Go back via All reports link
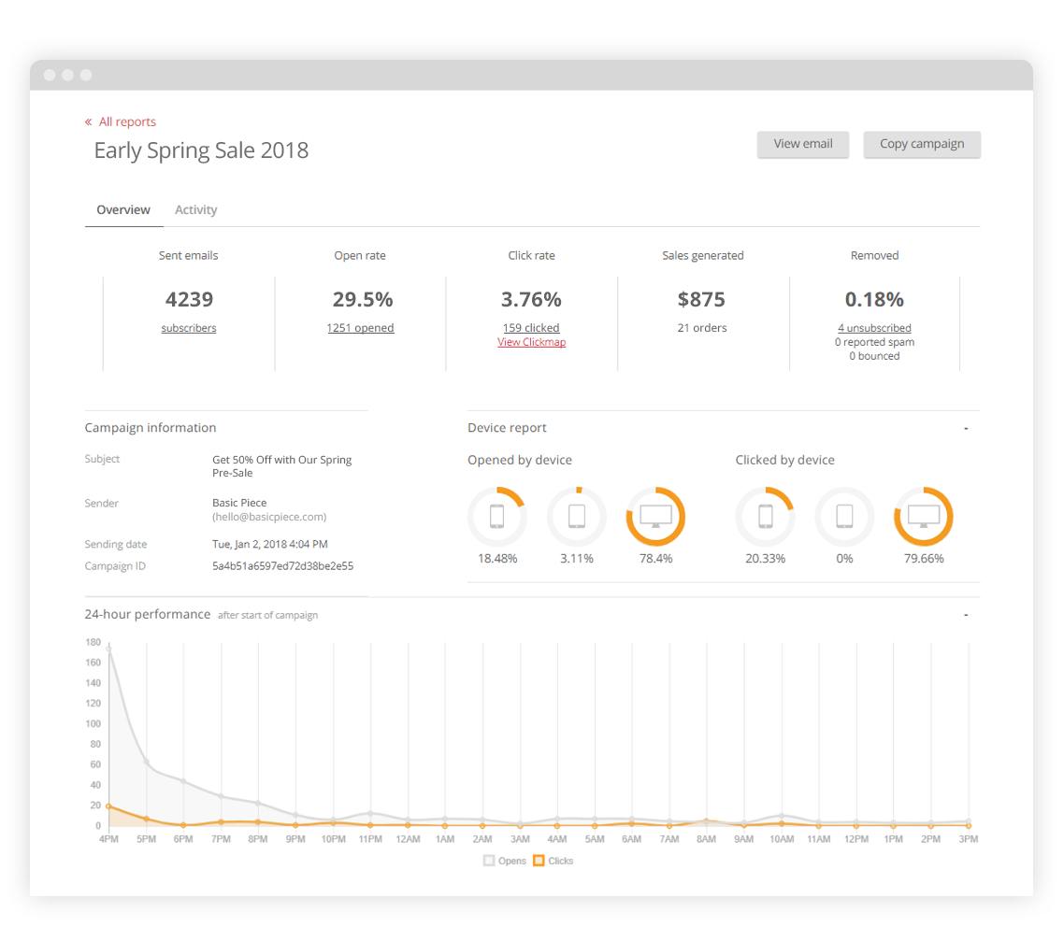Viewport: 1064px width, 941px height. pos(127,122)
